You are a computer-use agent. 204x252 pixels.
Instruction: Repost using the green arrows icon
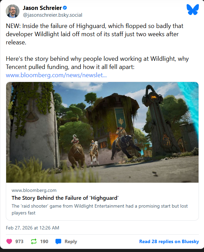pos(34,241)
